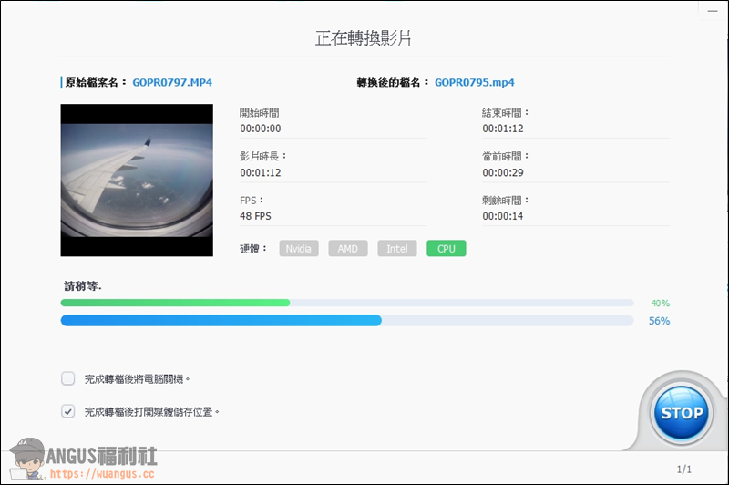
Task: Click the blue 56% progress bar
Action: click(347, 320)
